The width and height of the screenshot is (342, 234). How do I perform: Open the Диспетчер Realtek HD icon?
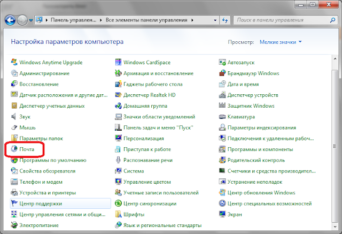(x=118, y=95)
